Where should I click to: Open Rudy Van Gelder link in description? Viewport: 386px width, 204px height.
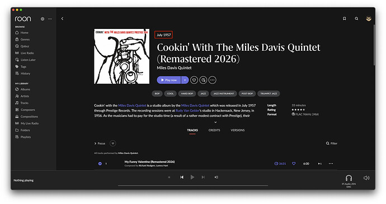point(187,110)
